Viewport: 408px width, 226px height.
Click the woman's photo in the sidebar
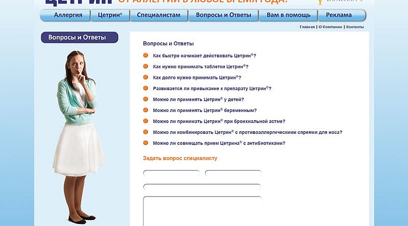pos(79,137)
